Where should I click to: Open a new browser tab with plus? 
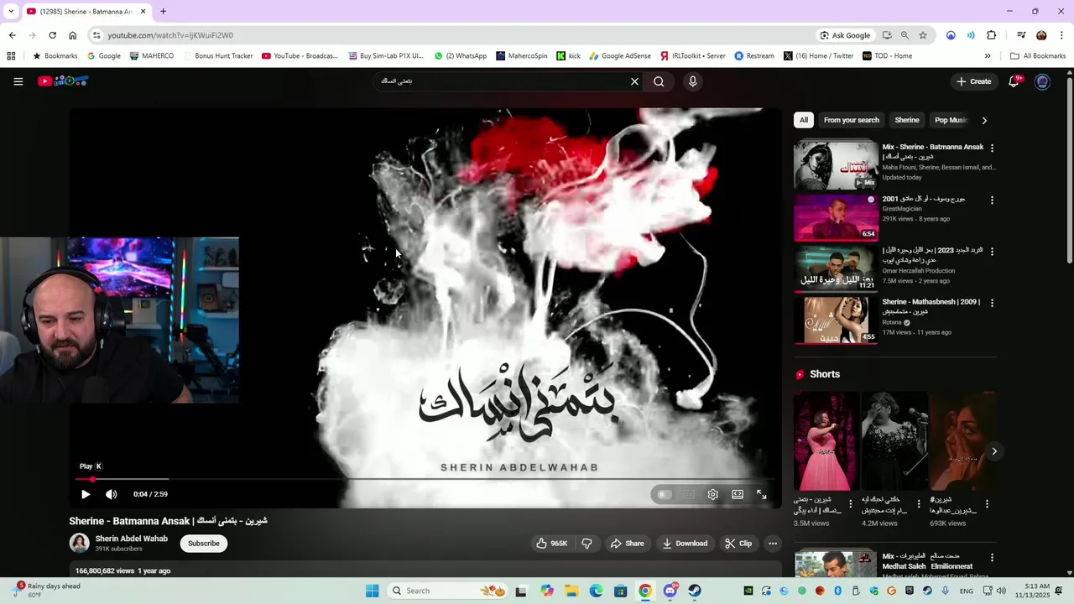pos(163,11)
